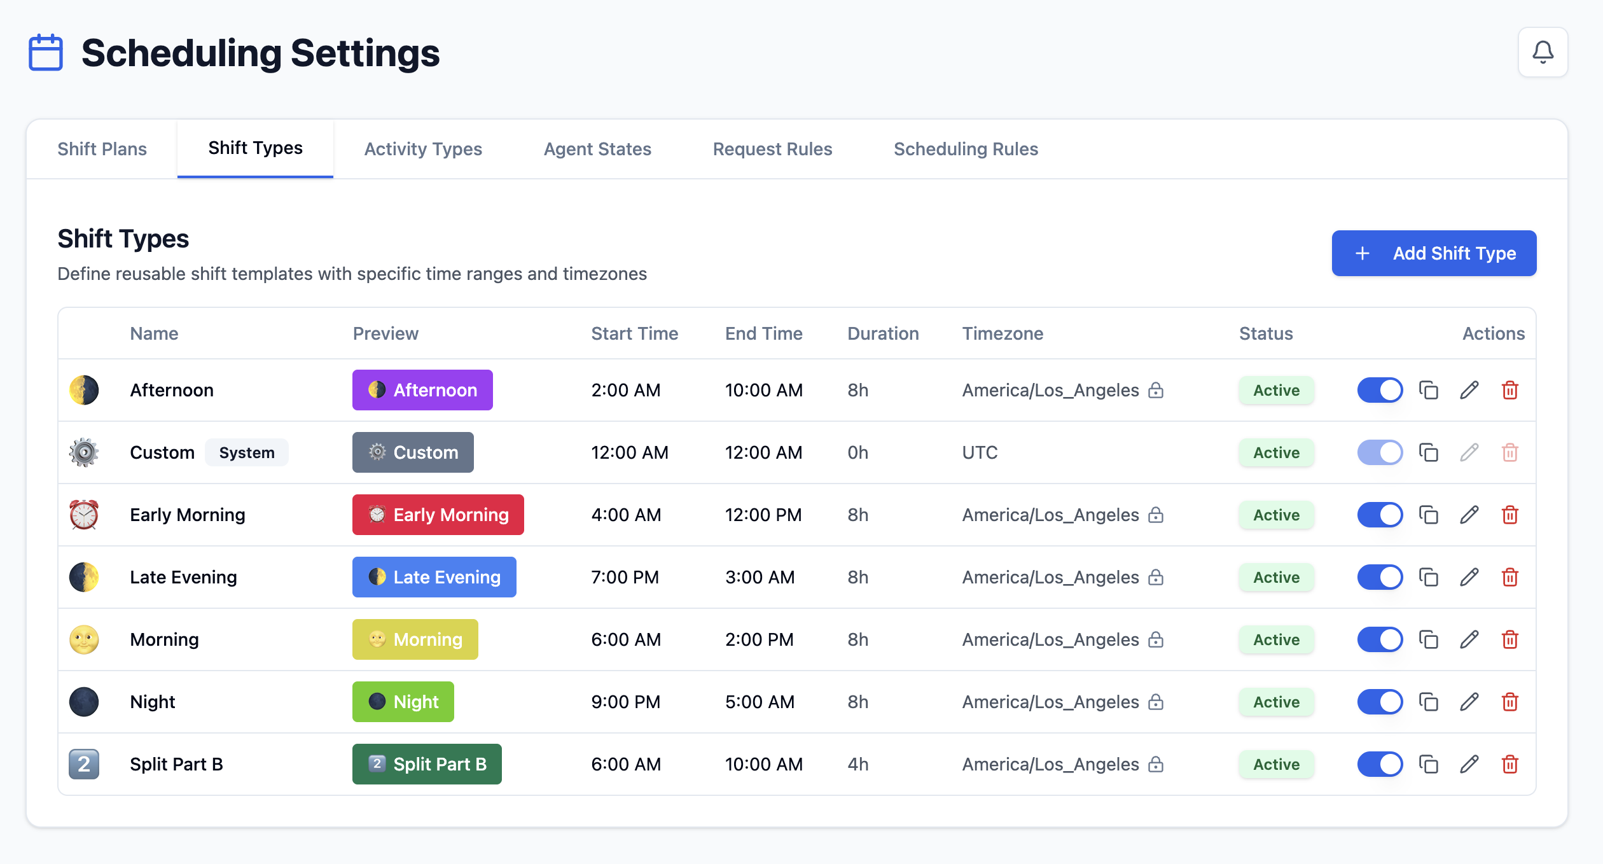1603x864 pixels.
Task: Copy the Late Evening shift type
Action: [1429, 577]
